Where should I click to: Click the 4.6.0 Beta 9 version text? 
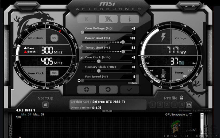coord(26,110)
